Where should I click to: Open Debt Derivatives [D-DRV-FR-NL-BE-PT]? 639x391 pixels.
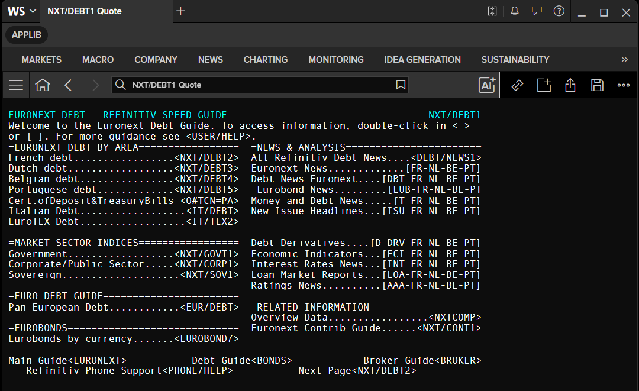click(x=425, y=243)
